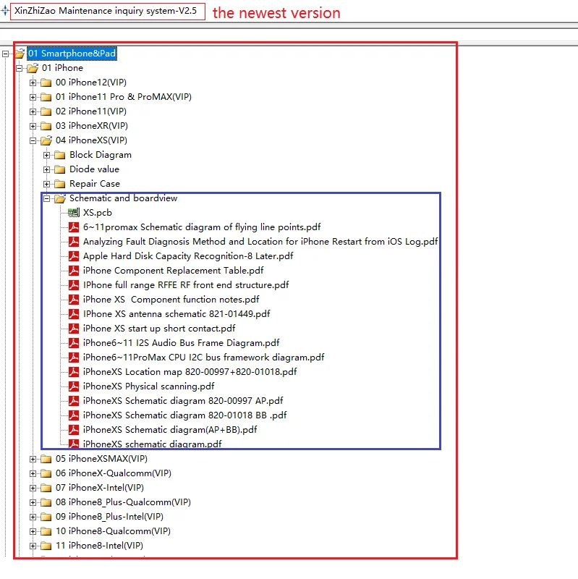Select 6~11promax Schematic diagram of flying line points.pdf
Image resolution: width=578 pixels, height=579 pixels.
pos(202,227)
